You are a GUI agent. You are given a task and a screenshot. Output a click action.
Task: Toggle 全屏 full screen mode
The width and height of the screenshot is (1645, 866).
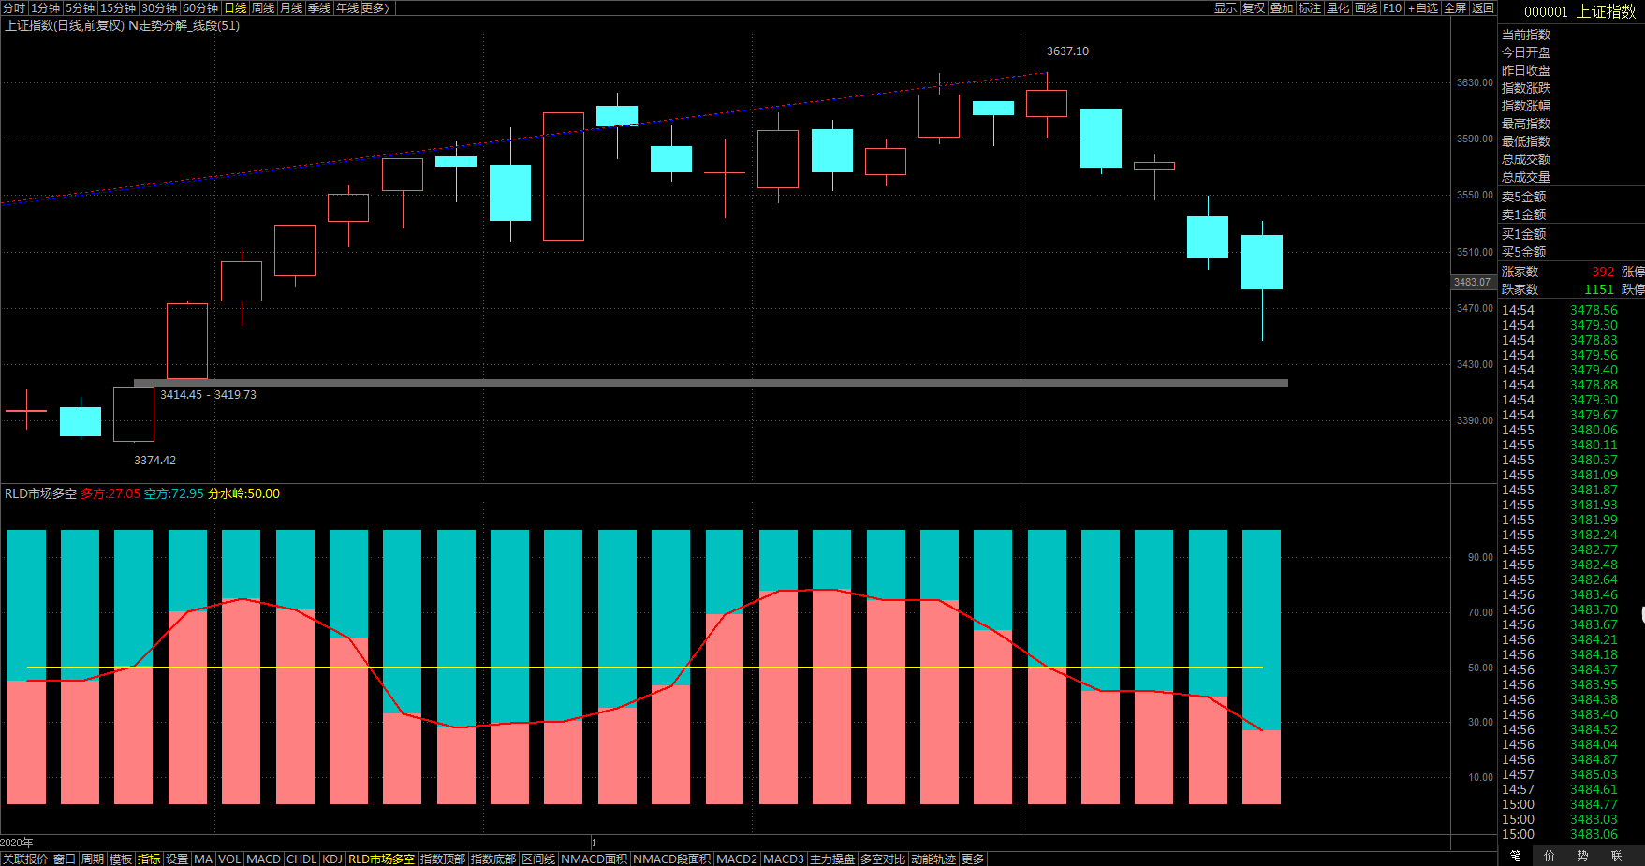pyautogui.click(x=1455, y=7)
